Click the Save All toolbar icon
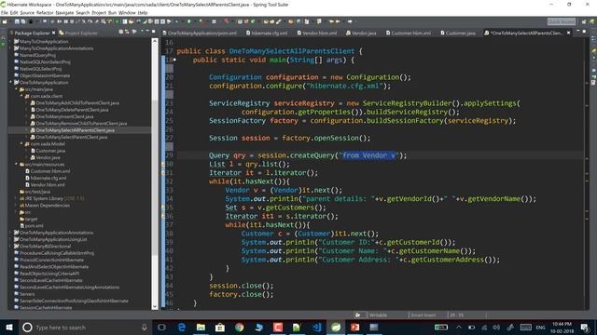Viewport: 597px width, 335px height. tap(22, 21)
